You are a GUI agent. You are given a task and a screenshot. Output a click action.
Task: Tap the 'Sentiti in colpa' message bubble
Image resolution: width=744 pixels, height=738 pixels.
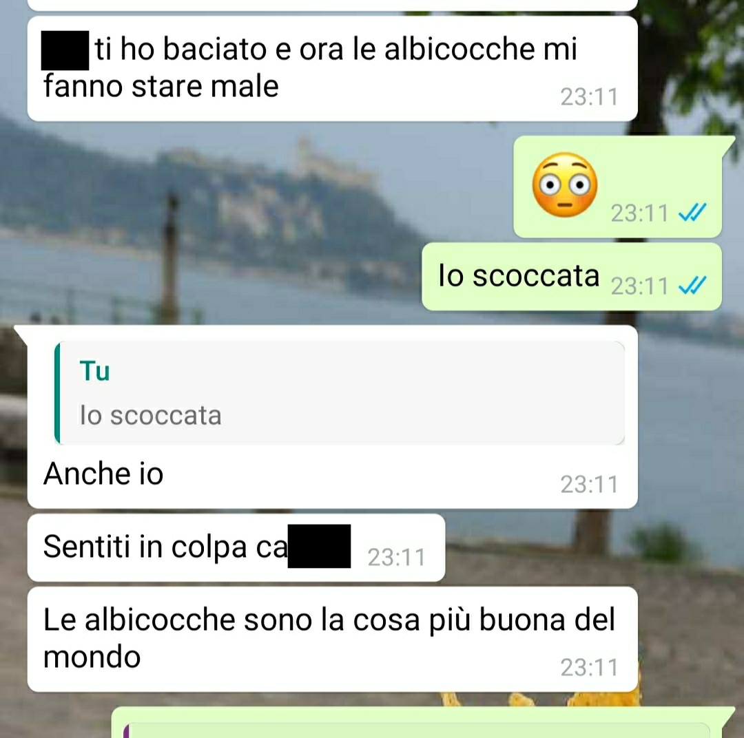pyautogui.click(x=236, y=547)
